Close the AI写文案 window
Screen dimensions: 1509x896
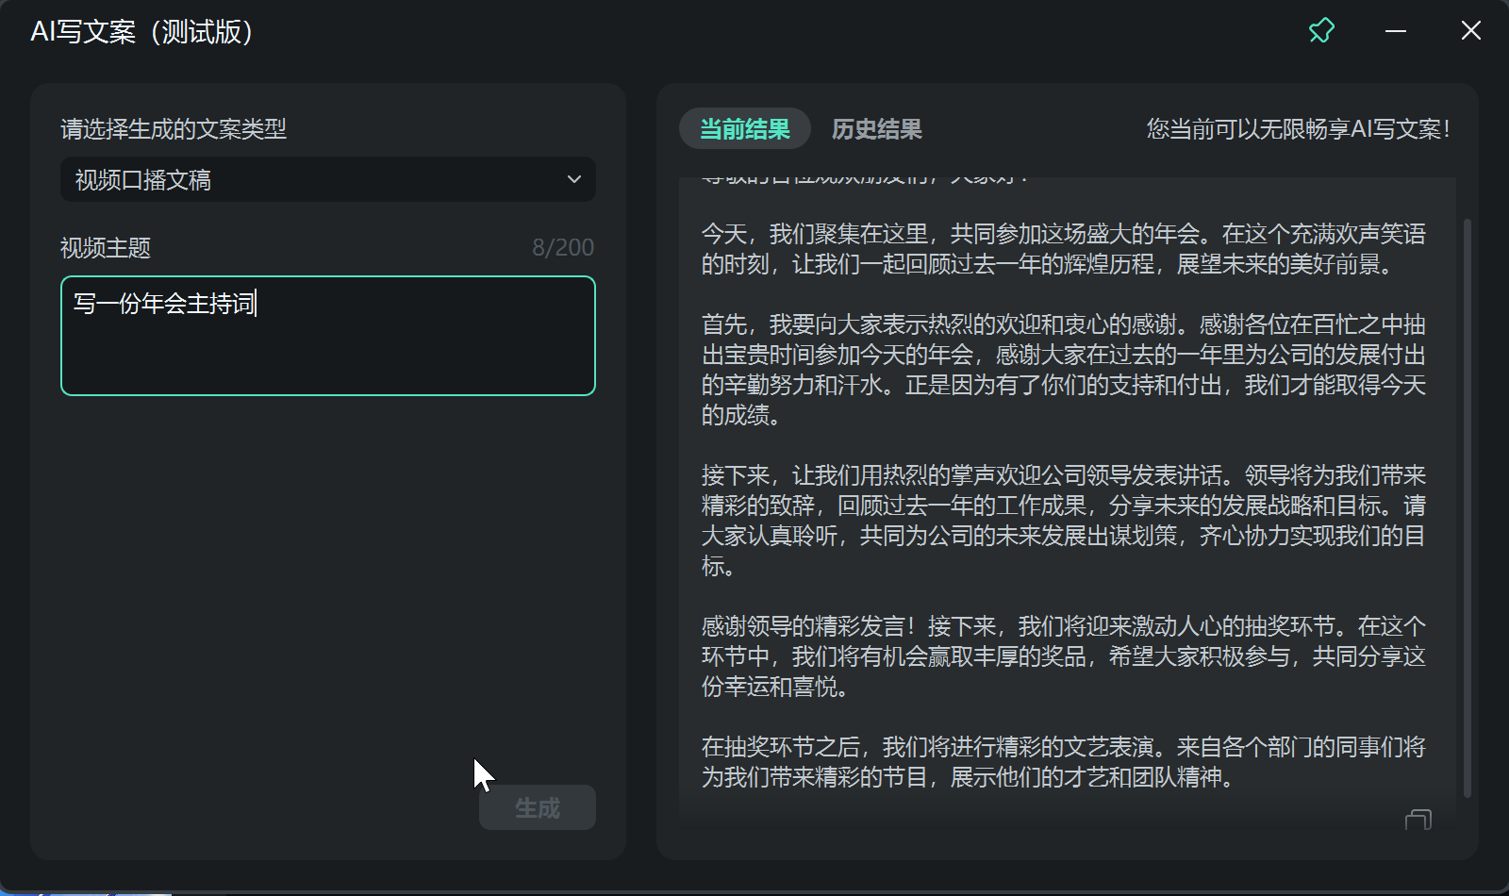(1470, 30)
